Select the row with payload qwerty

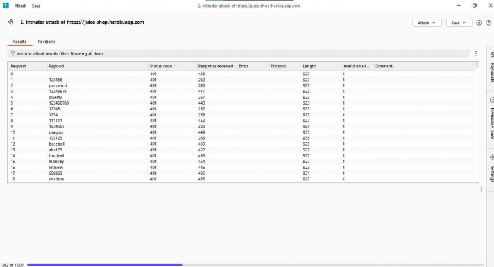tap(241, 97)
